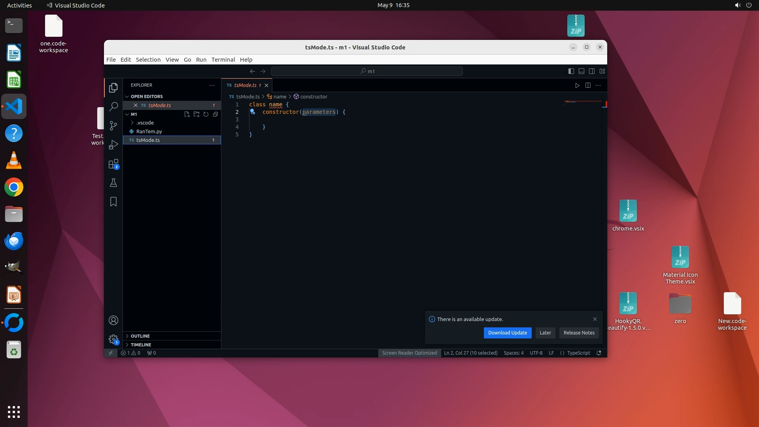Expand the TIMELINE section
The image size is (759, 427).
(141, 345)
